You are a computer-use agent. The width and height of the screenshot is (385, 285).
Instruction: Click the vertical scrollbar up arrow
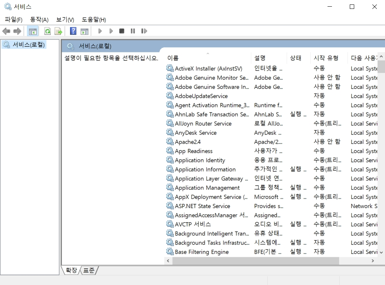pyautogui.click(x=381, y=57)
